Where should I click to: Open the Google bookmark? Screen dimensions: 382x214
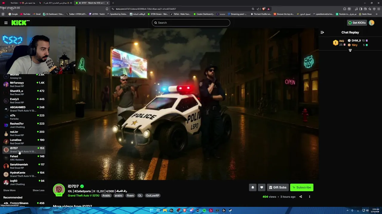click(x=13, y=14)
